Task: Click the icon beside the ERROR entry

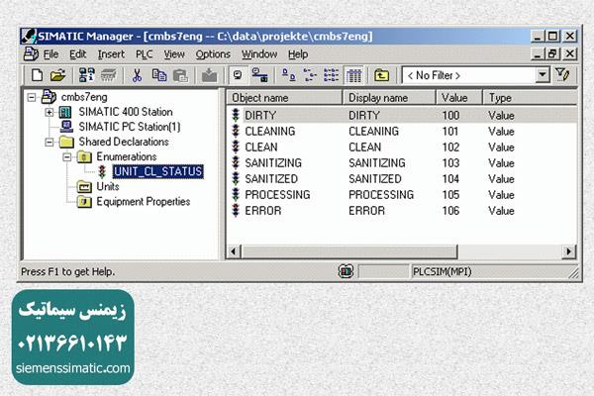Action: click(236, 211)
